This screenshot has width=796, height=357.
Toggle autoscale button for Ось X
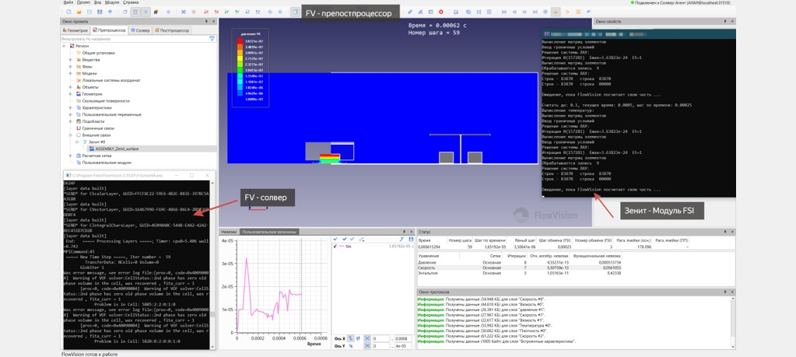367,338
